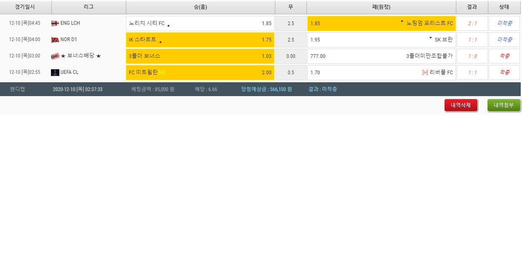
Task: Click the 경기일시 column header
Action: 25,7
